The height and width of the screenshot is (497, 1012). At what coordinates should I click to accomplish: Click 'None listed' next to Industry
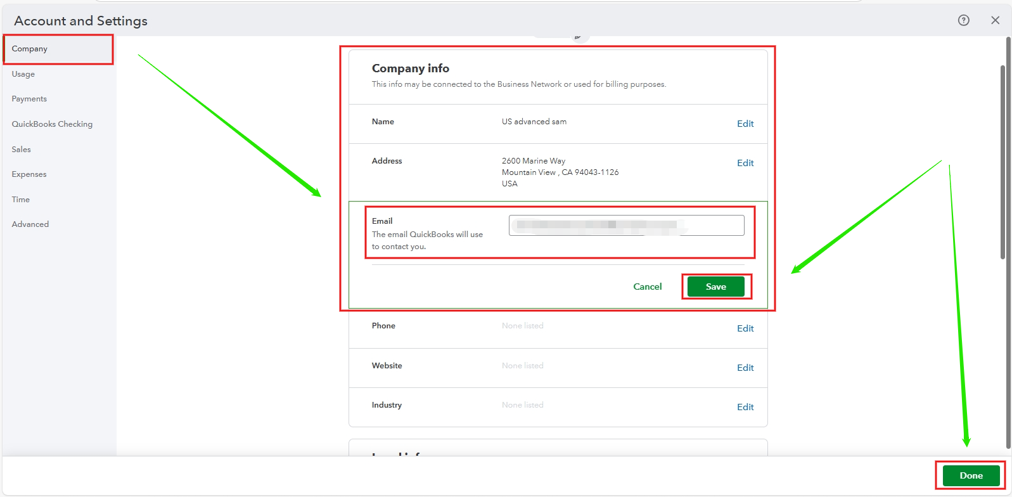point(523,405)
